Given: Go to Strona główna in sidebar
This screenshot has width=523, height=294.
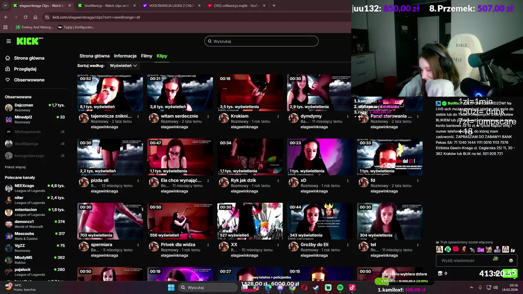Looking at the screenshot, I should point(25,58).
